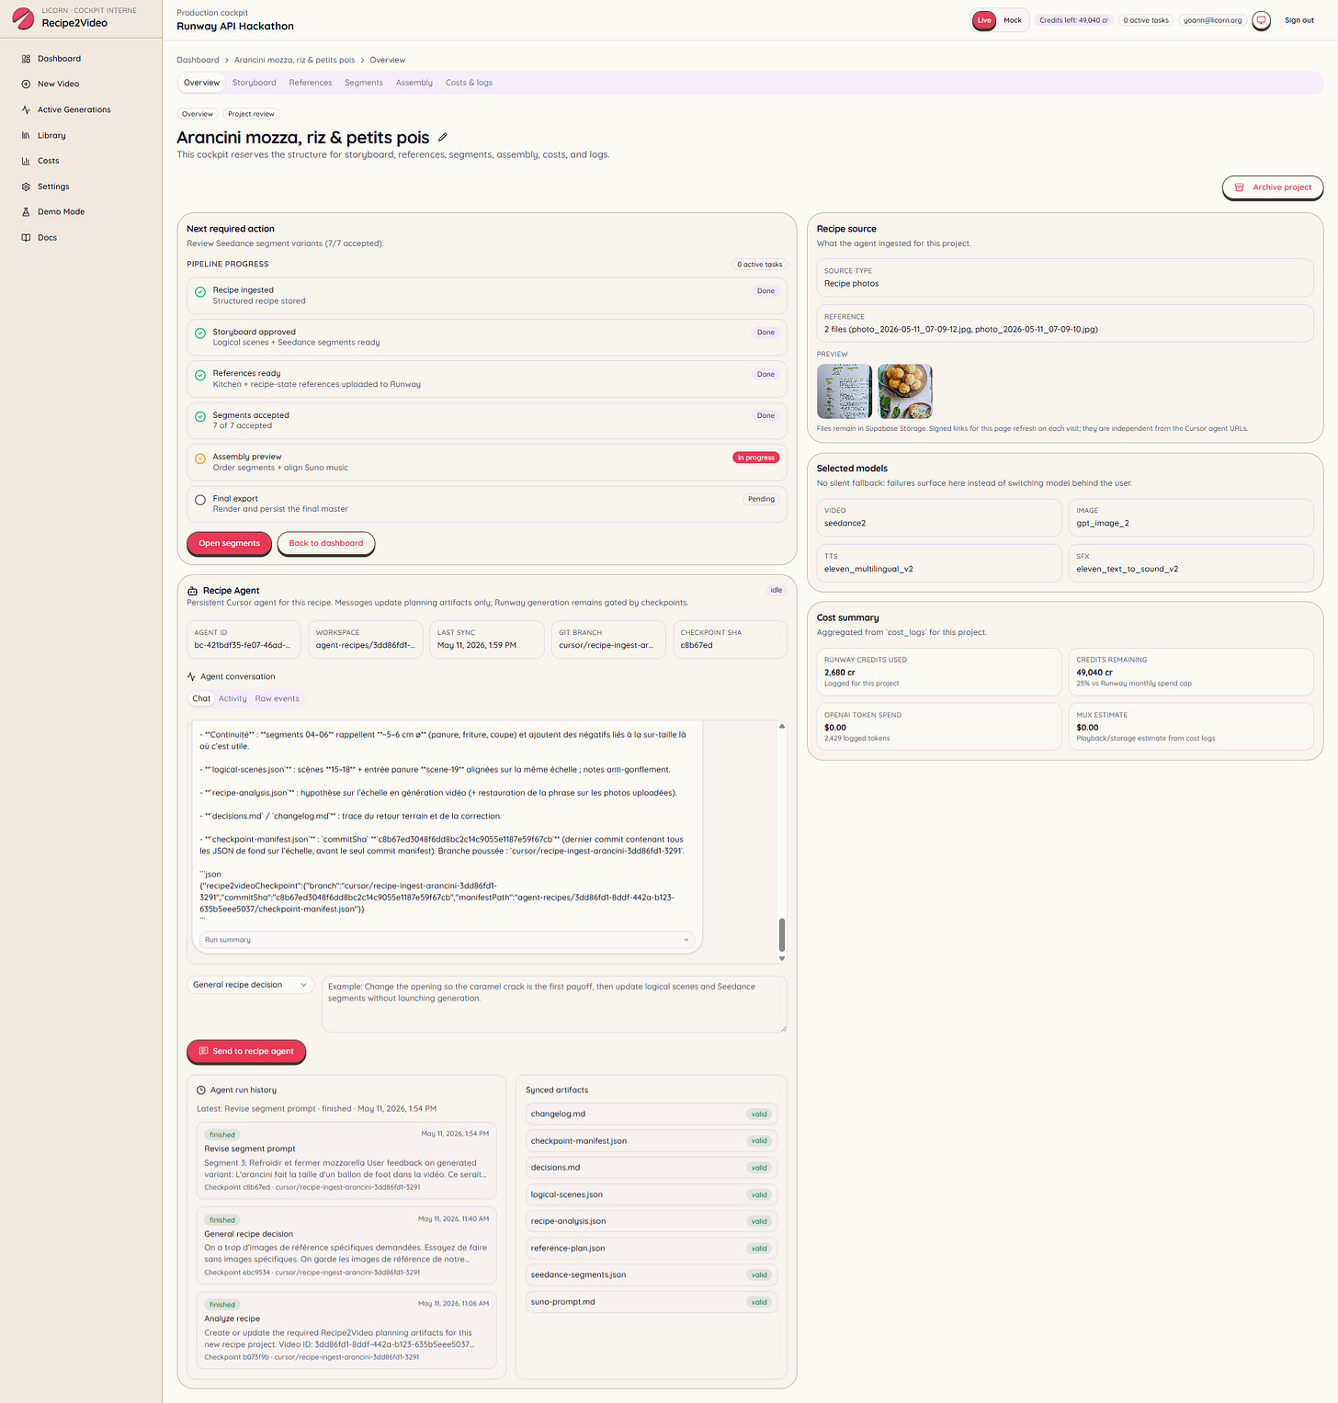Open the General recipe decision dropdown

(250, 985)
